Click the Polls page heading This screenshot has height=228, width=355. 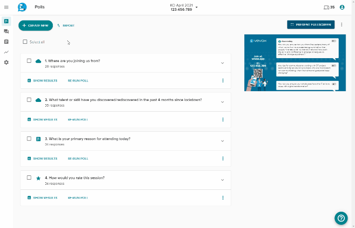tap(40, 7)
